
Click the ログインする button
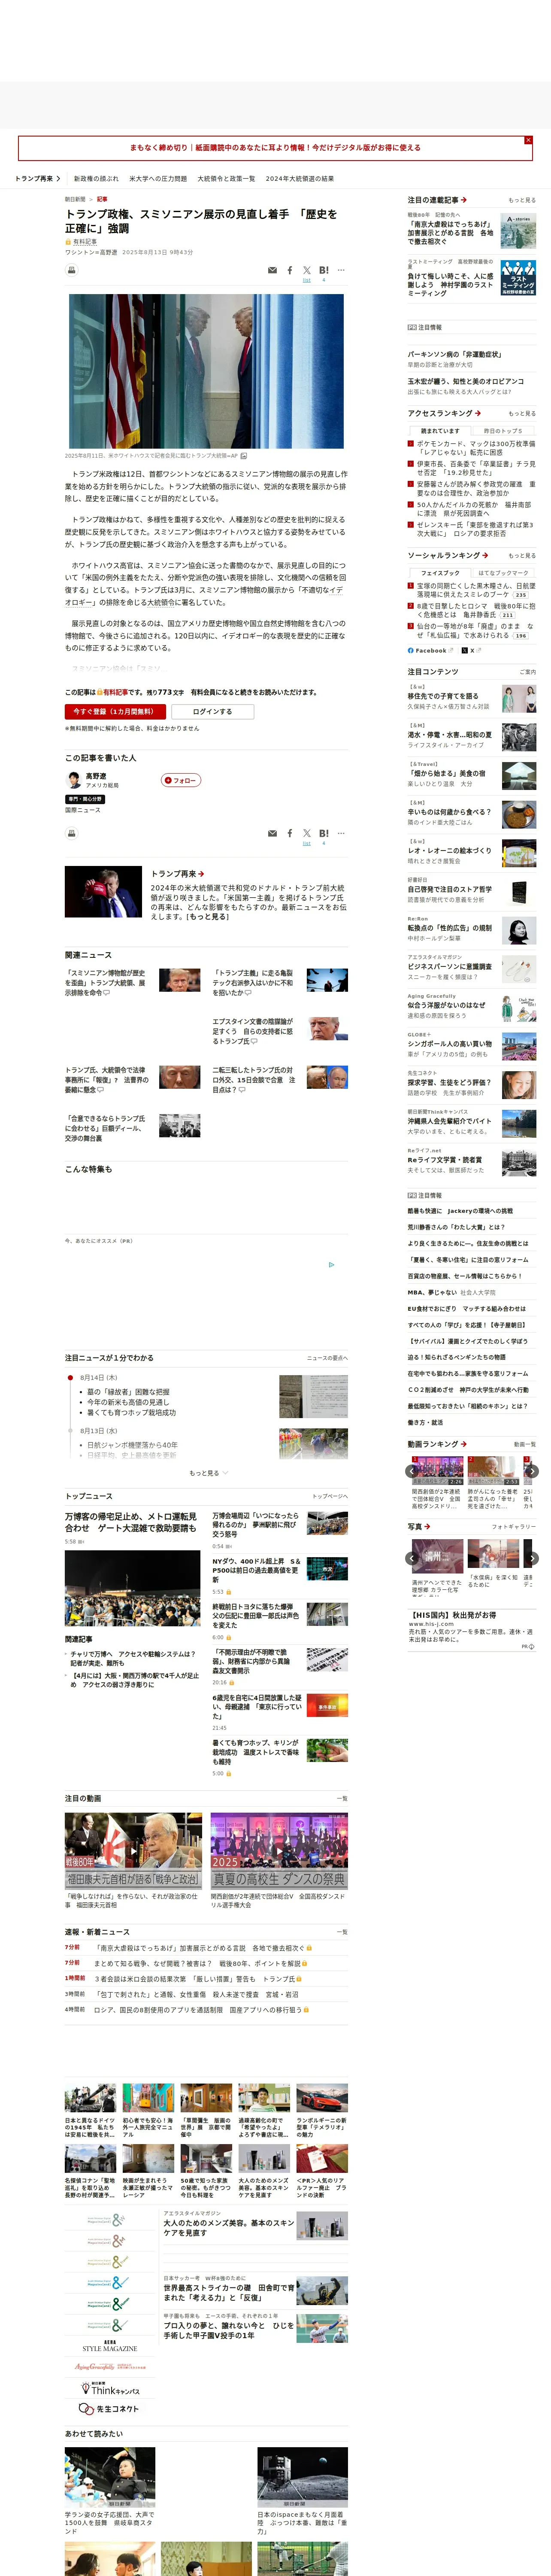(x=212, y=712)
